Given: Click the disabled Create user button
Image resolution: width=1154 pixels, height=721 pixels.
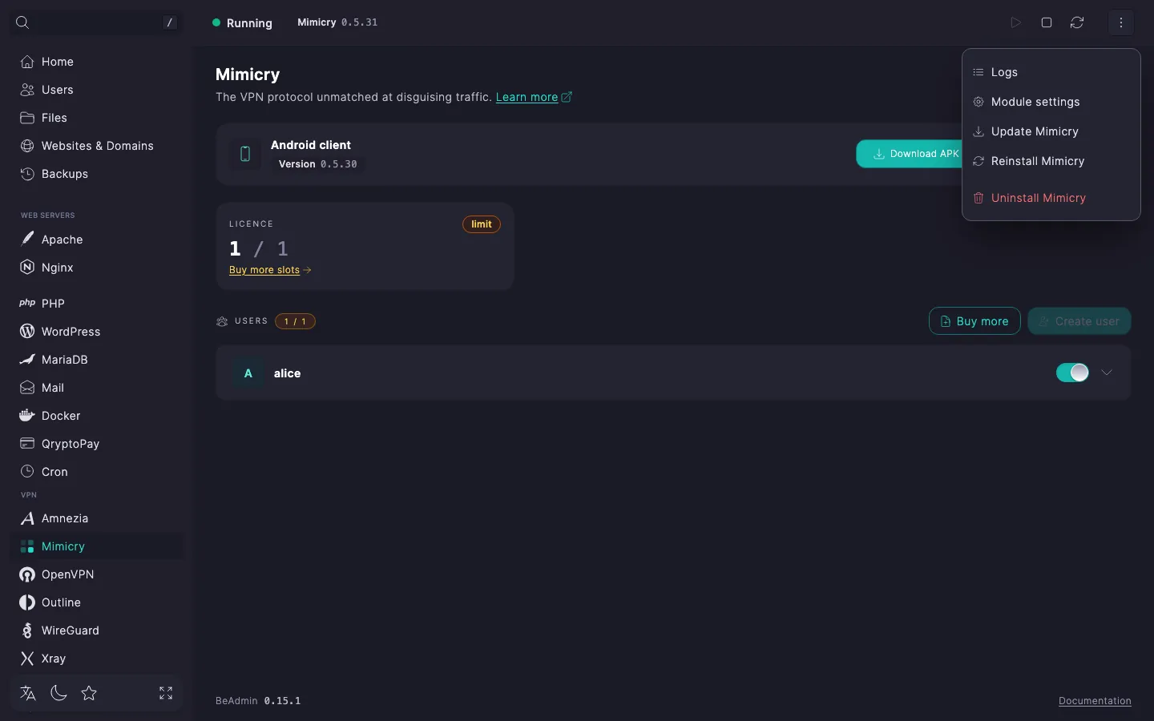Looking at the screenshot, I should [x=1079, y=321].
